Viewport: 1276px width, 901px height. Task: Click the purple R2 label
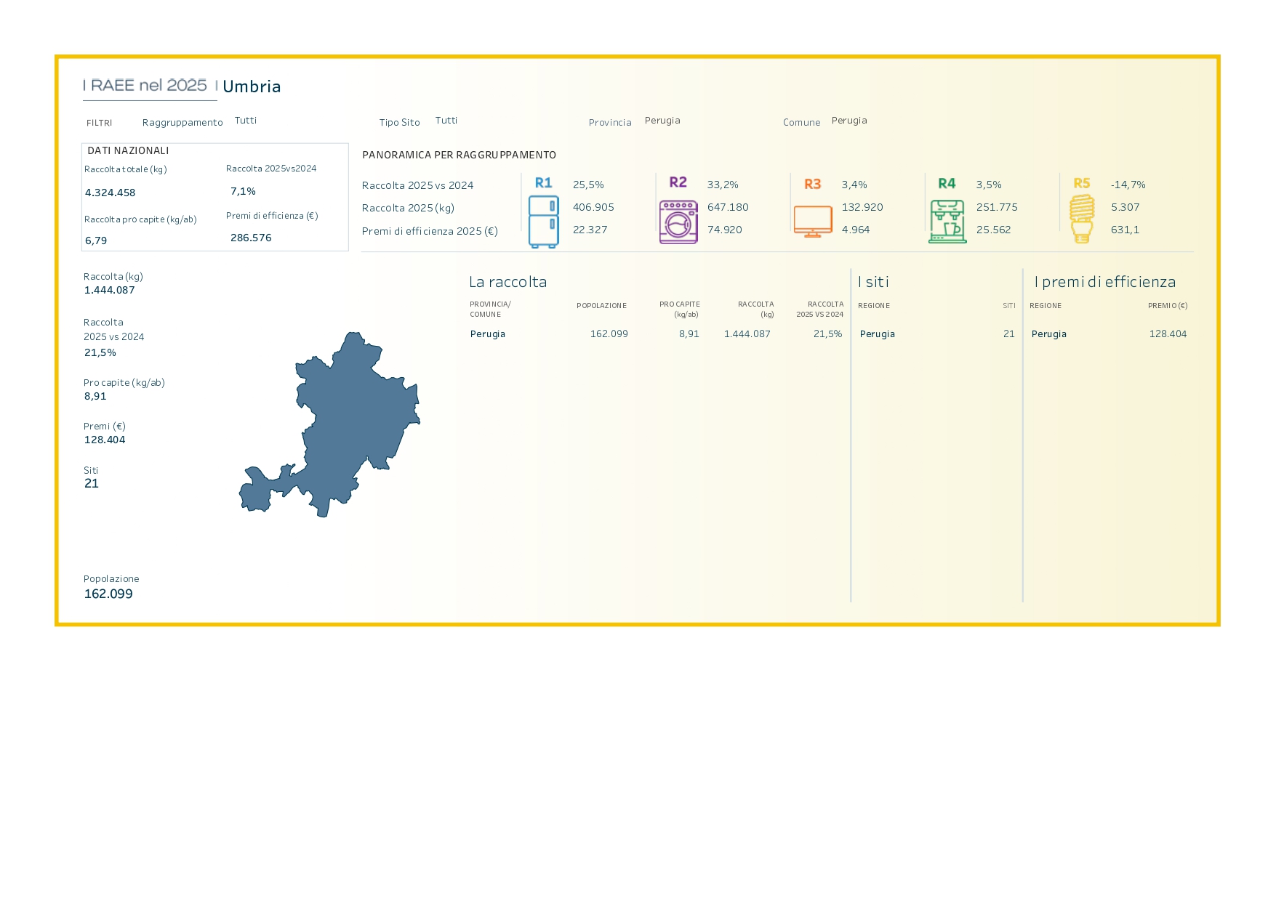point(678,182)
